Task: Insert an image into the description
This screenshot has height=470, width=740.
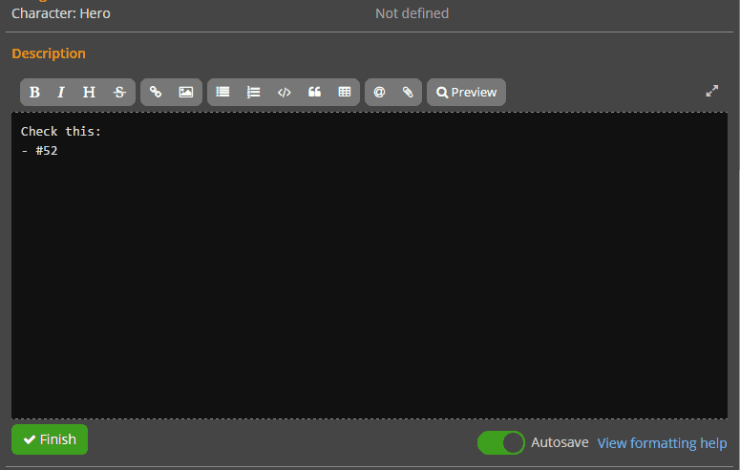Action: [x=186, y=92]
